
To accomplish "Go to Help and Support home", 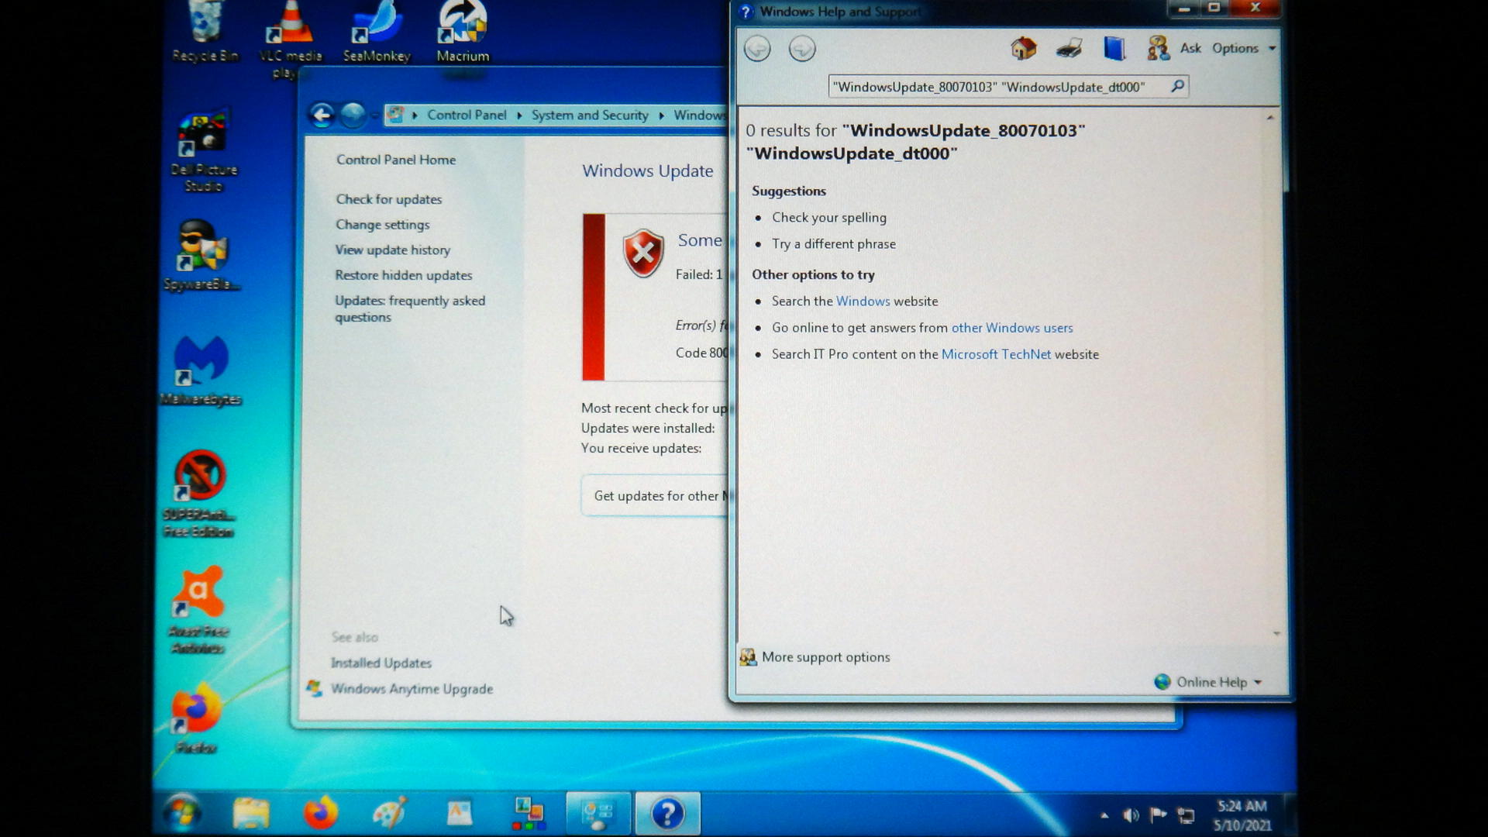I will (1023, 48).
